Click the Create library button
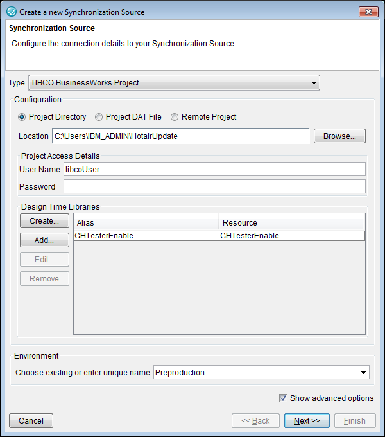385x437 pixels. click(44, 221)
